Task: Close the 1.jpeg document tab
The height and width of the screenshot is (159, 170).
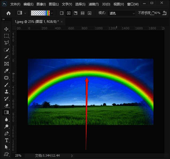Action: [x=62, y=22]
